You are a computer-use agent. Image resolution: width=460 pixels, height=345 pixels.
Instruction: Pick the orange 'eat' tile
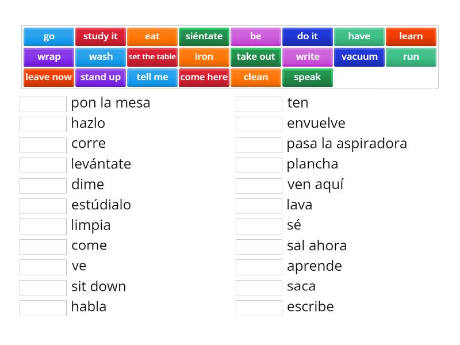[x=152, y=36]
